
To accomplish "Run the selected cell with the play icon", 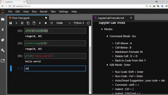I will (x=40, y=23).
